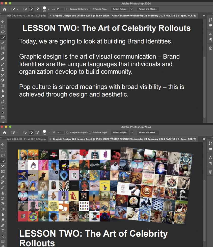Click Select Subject button in upper window
The image size is (213, 247).
tap(120, 9)
